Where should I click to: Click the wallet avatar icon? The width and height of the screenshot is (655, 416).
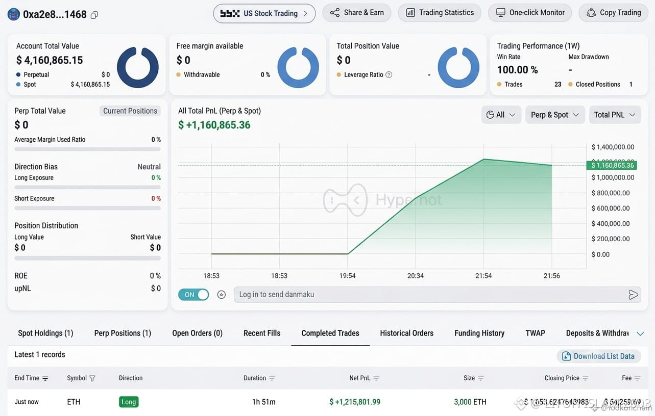(14, 14)
